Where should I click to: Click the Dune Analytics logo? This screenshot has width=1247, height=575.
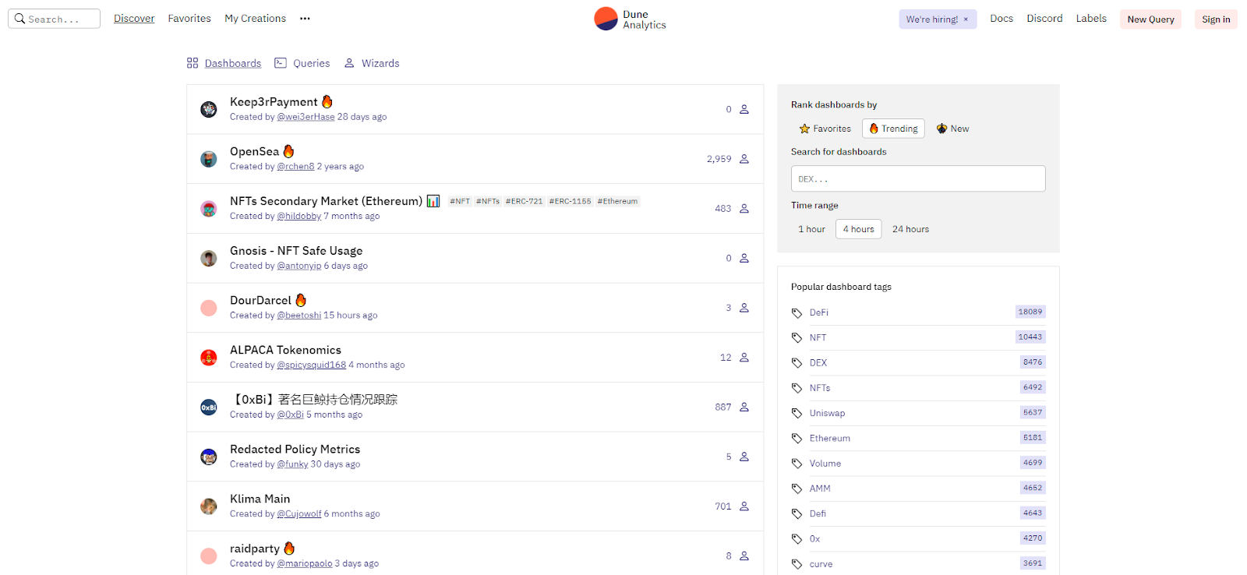(x=606, y=19)
